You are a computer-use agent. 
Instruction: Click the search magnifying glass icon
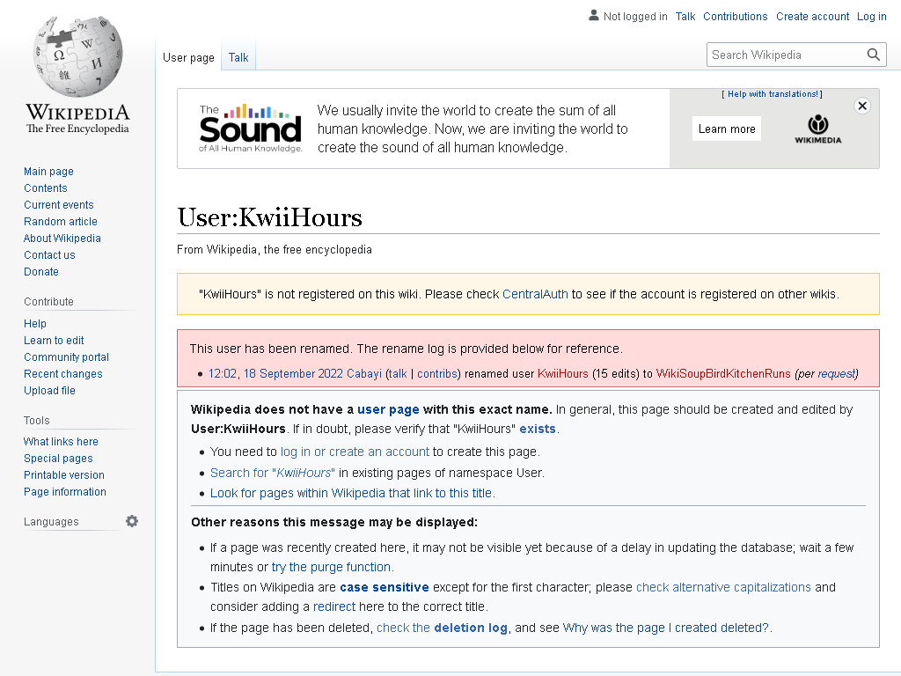(x=874, y=55)
